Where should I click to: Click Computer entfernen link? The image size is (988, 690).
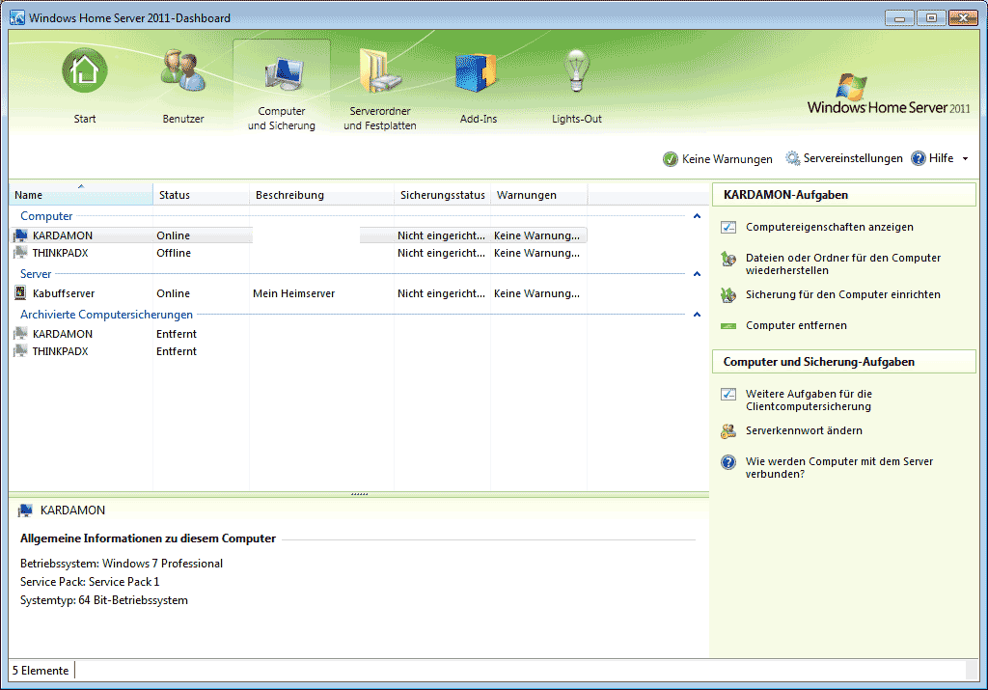[796, 325]
